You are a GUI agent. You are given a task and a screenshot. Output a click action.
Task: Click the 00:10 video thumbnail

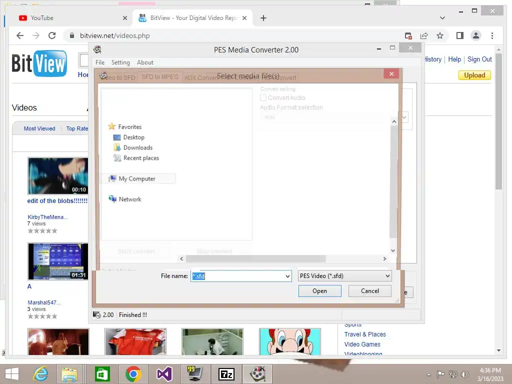pos(58,175)
